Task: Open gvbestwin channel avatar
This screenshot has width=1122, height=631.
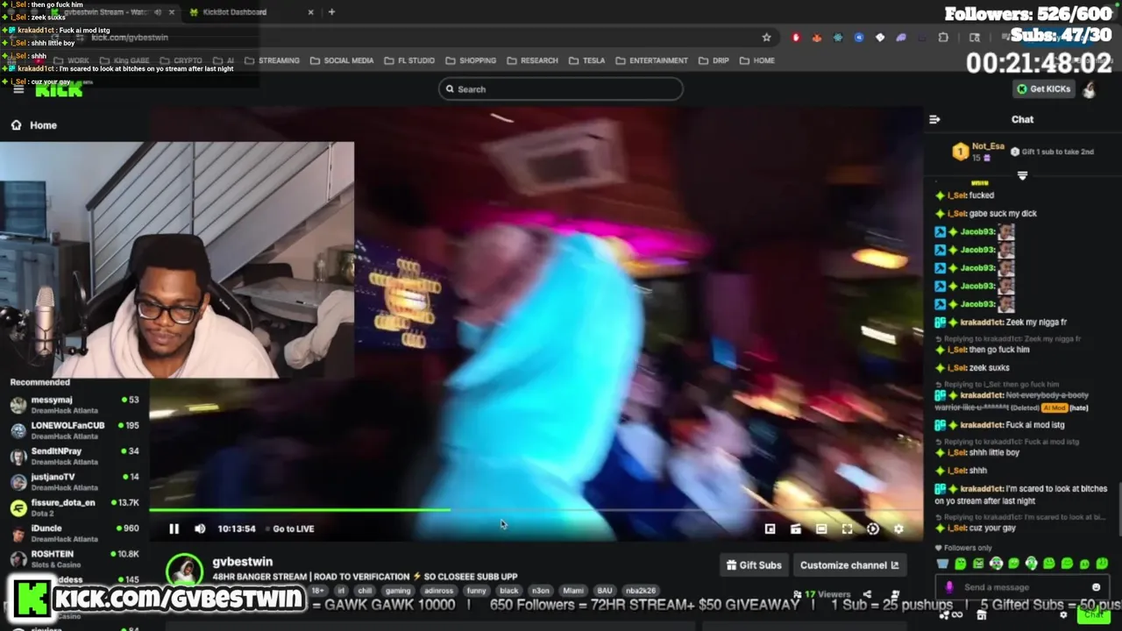Action: pos(184,571)
